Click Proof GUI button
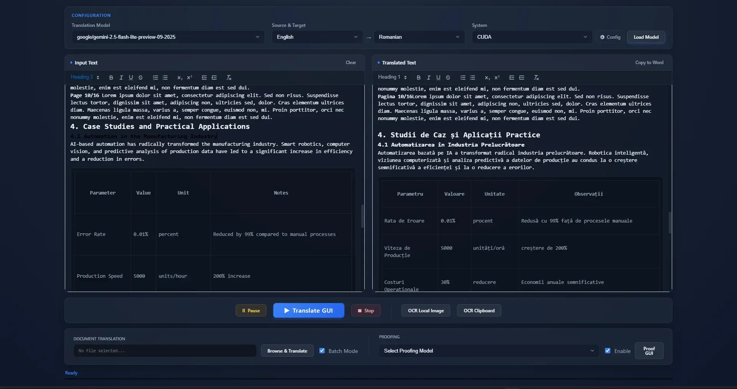 pyautogui.click(x=649, y=351)
